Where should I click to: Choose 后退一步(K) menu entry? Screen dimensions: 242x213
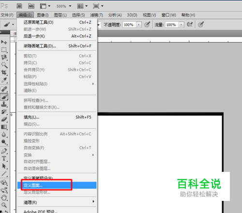click(x=57, y=36)
